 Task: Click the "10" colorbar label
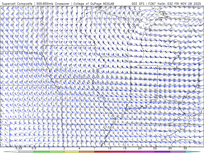tap(110, 148)
